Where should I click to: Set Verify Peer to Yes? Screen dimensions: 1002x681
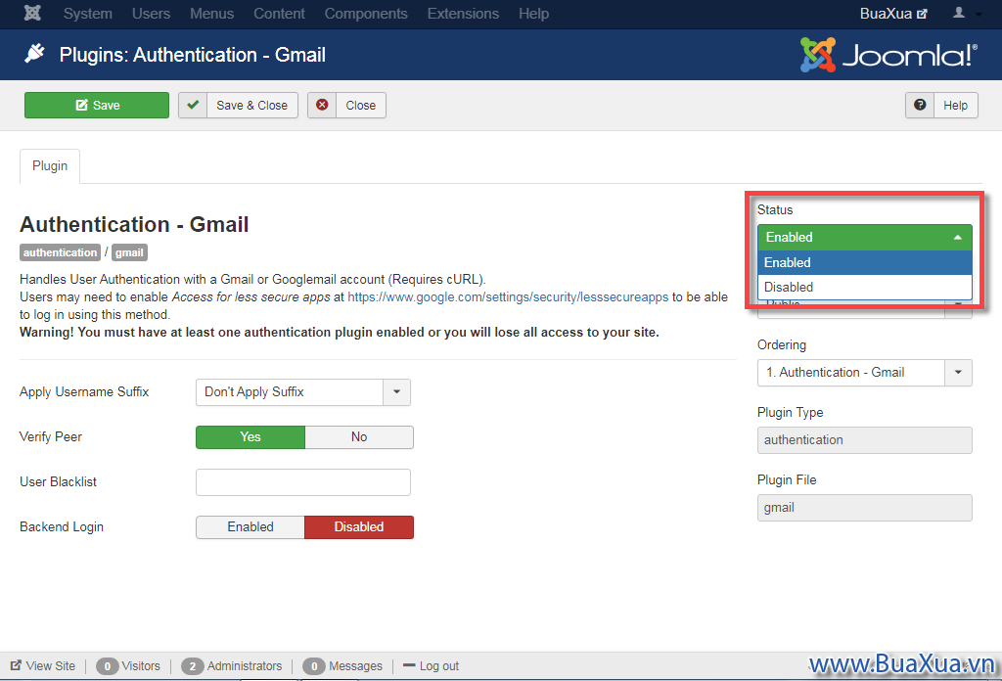pyautogui.click(x=250, y=437)
